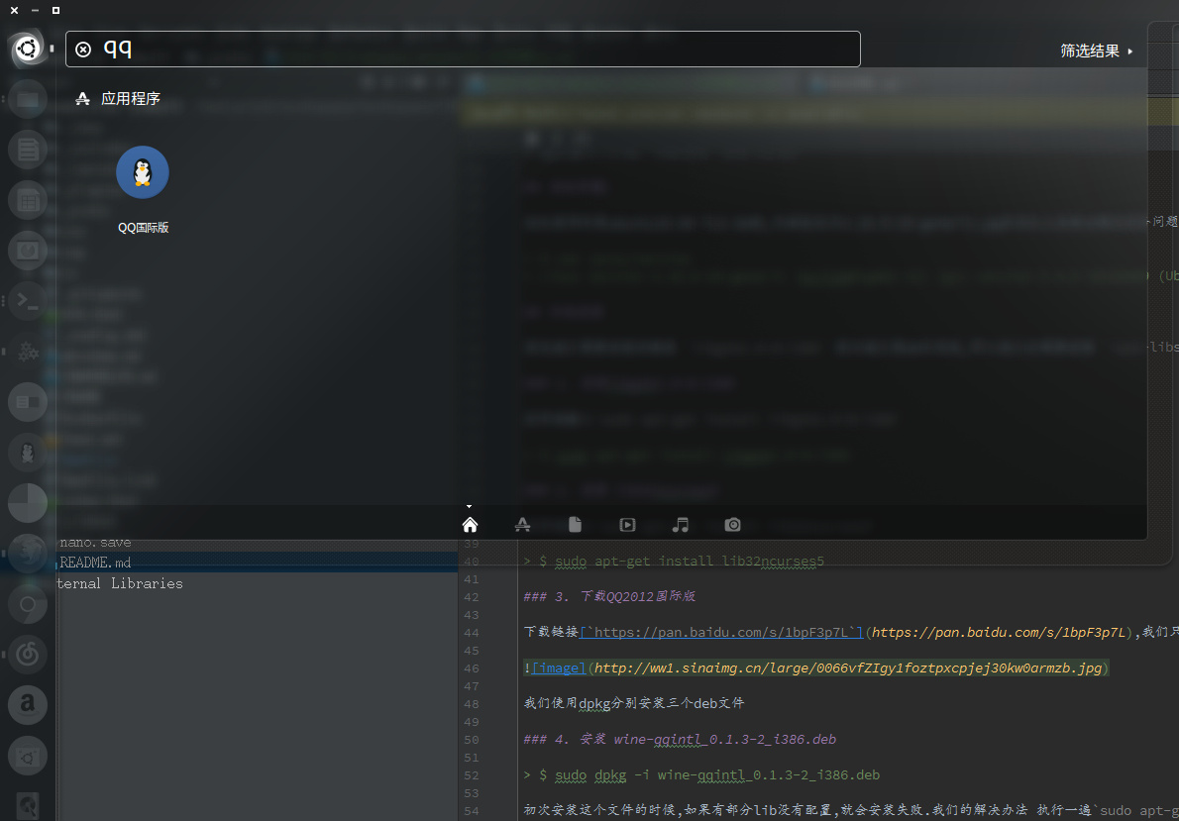Launch Chrome from the launcher
The width and height of the screenshot is (1179, 821).
[x=27, y=604]
